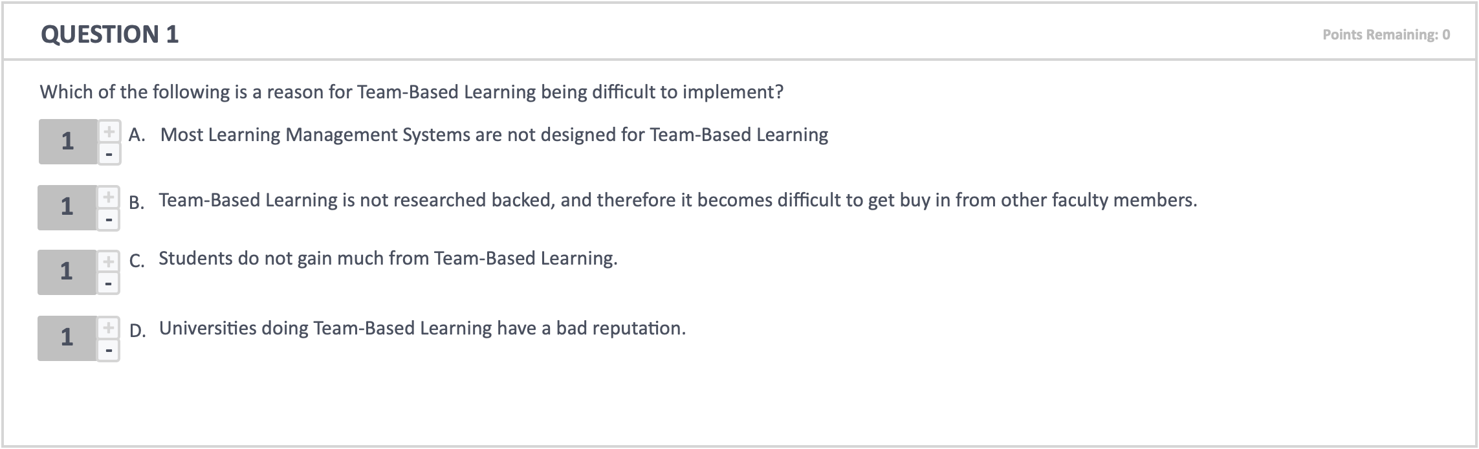Screen dimensions: 1479x449
Task: Select the point value box for option B
Action: pos(67,208)
